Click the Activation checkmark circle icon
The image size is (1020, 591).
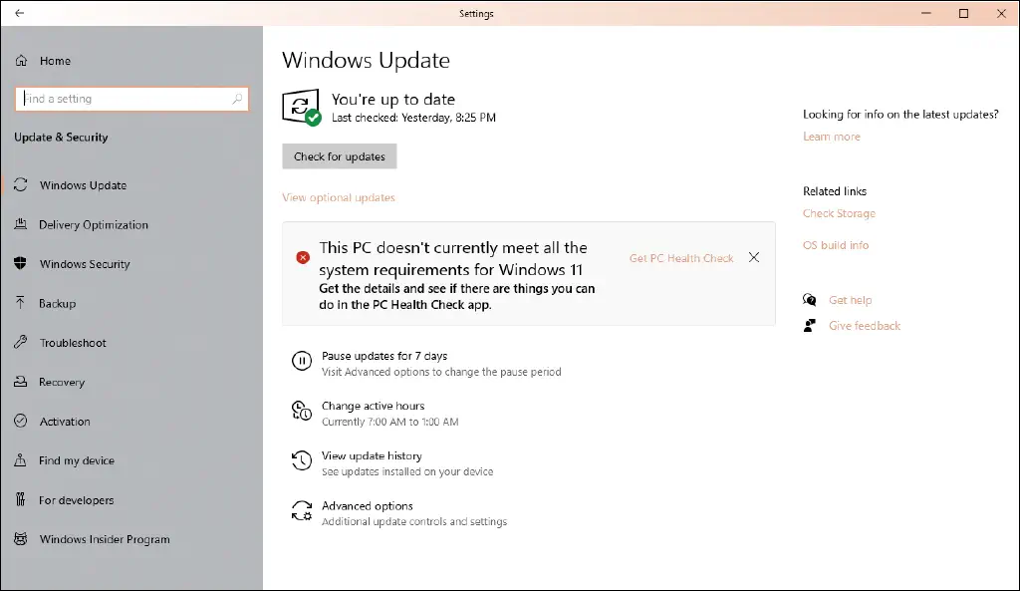(21, 422)
